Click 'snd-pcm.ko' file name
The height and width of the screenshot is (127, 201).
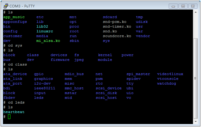pos(114,22)
